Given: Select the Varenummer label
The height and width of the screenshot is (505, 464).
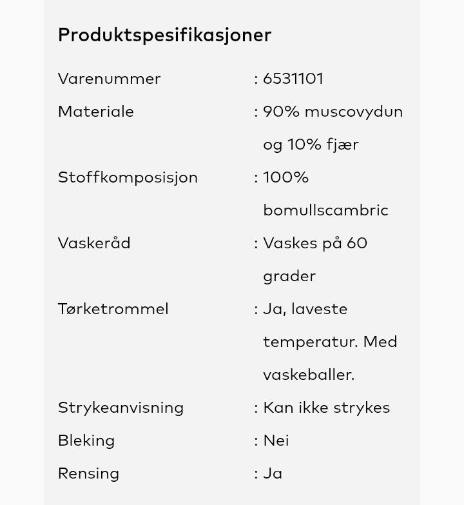Looking at the screenshot, I should pos(110,79).
